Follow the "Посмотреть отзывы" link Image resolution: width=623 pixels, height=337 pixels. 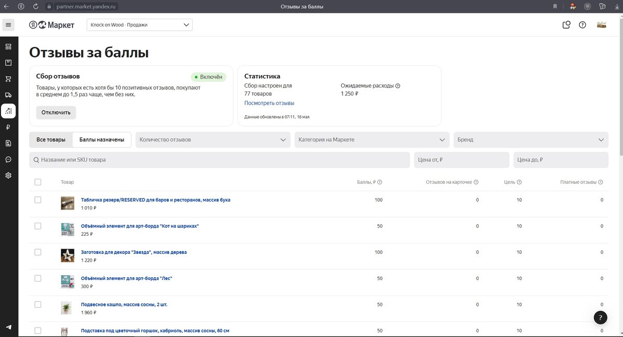click(x=269, y=103)
